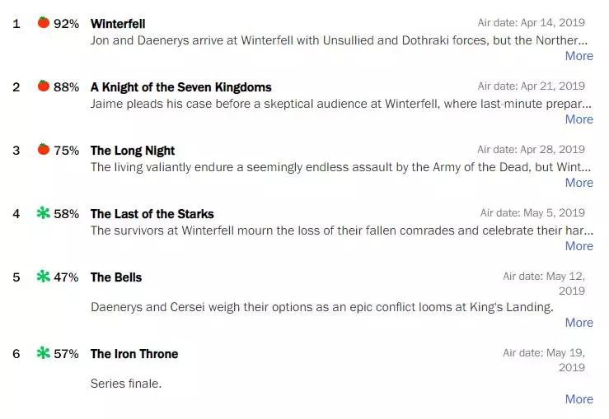Click the green splat icon for The Iron Throne

(44, 352)
